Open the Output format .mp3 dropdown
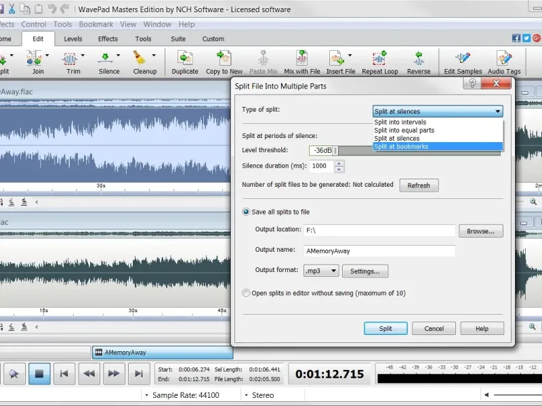 pos(321,271)
